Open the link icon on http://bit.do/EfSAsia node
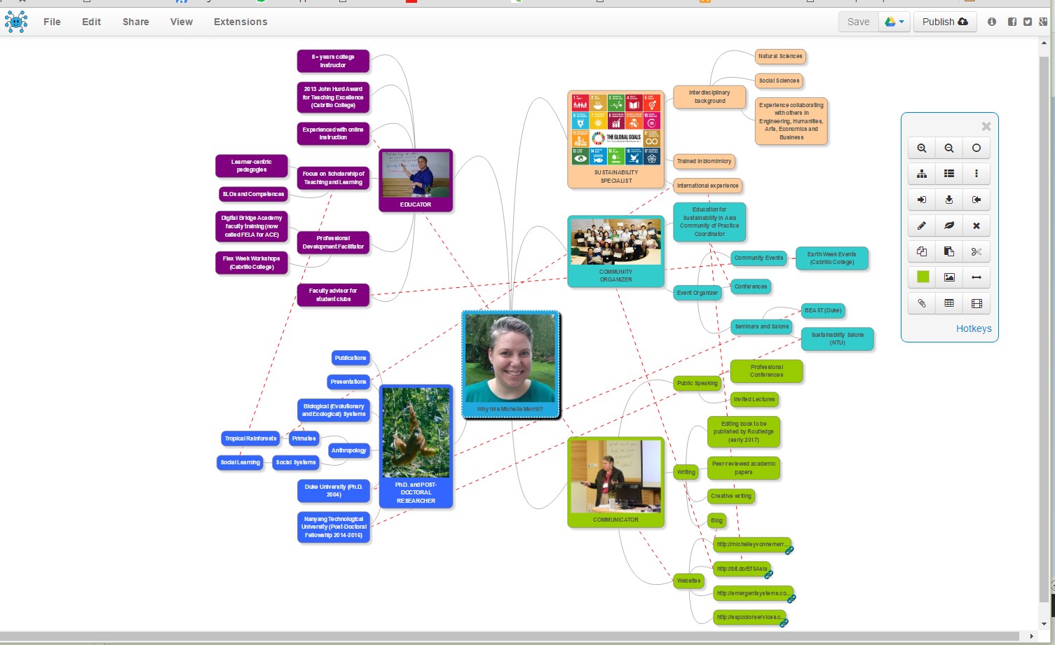 pyautogui.click(x=768, y=574)
